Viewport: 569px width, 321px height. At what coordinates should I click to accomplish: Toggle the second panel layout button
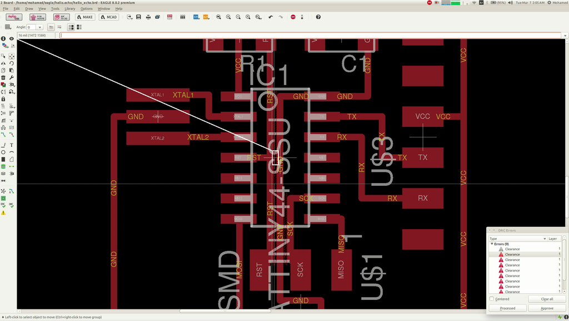tap(79, 27)
